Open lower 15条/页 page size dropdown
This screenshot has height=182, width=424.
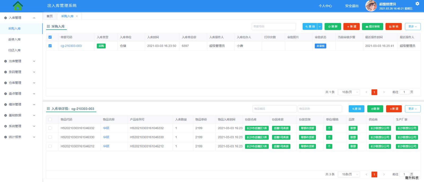[349, 174]
